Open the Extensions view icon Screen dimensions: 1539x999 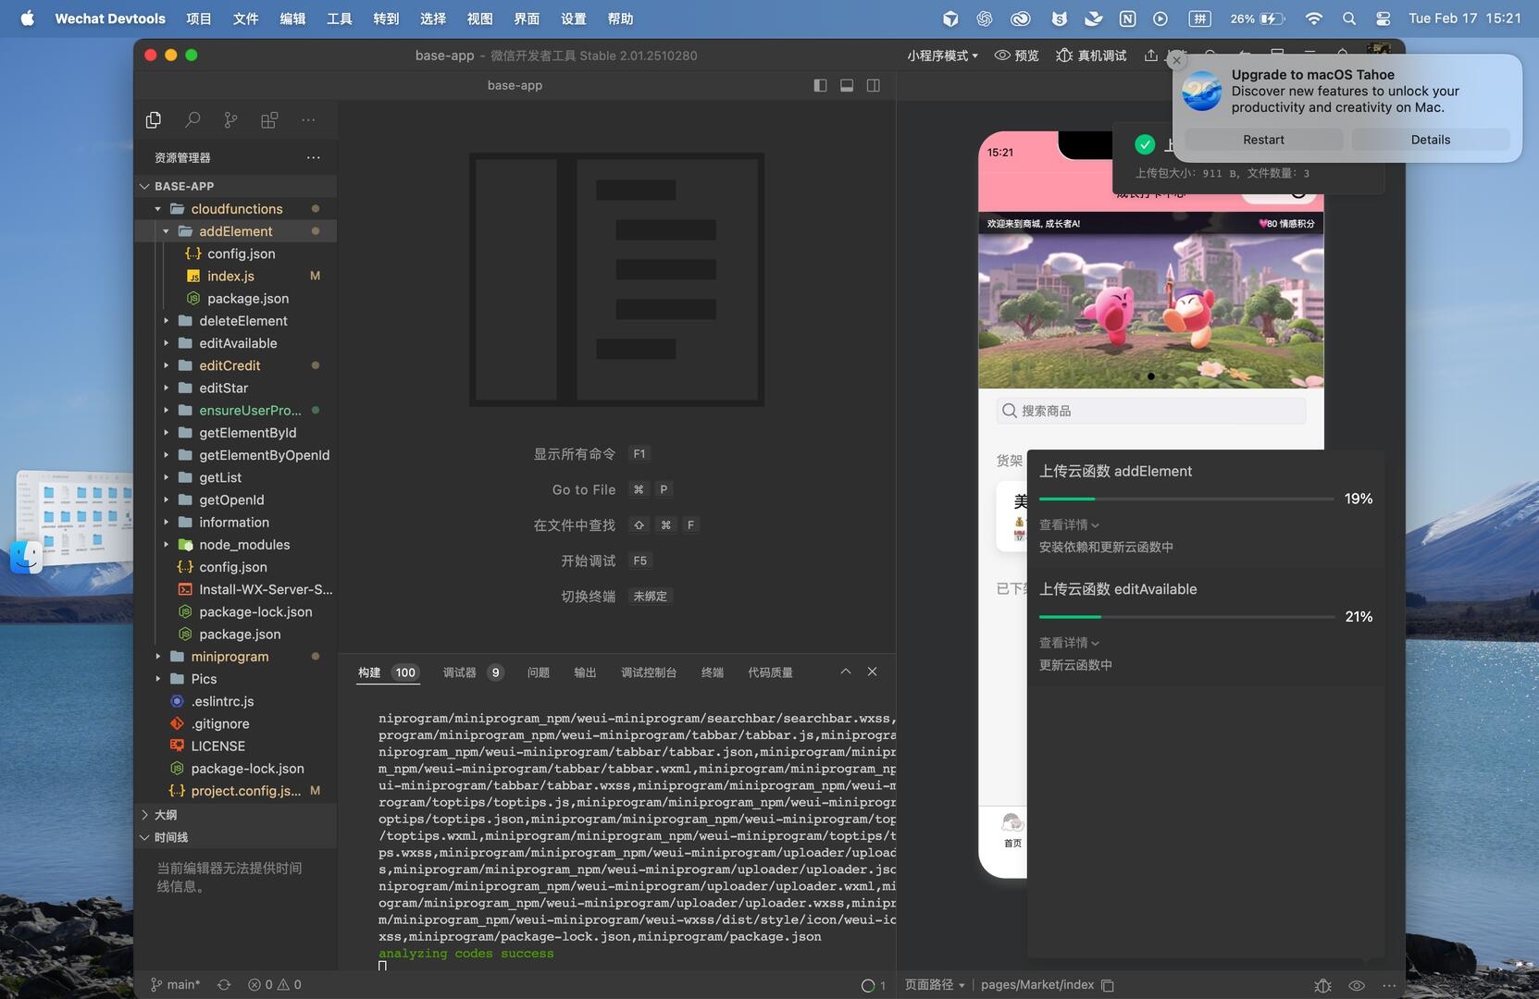click(269, 120)
